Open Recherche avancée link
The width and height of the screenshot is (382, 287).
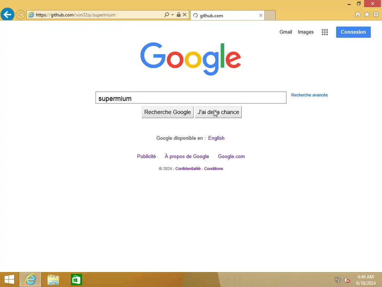(x=309, y=95)
